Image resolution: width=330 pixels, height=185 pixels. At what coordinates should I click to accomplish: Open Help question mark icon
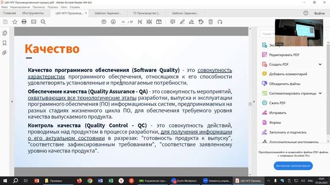coord(306,13)
